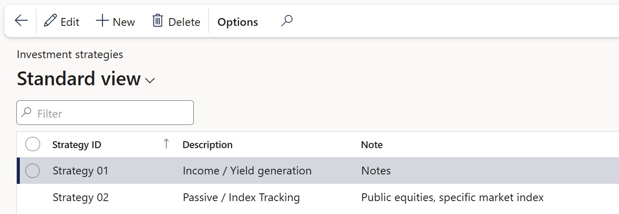Go back with the left arrow icon
This screenshot has width=619, height=214.
click(x=21, y=21)
